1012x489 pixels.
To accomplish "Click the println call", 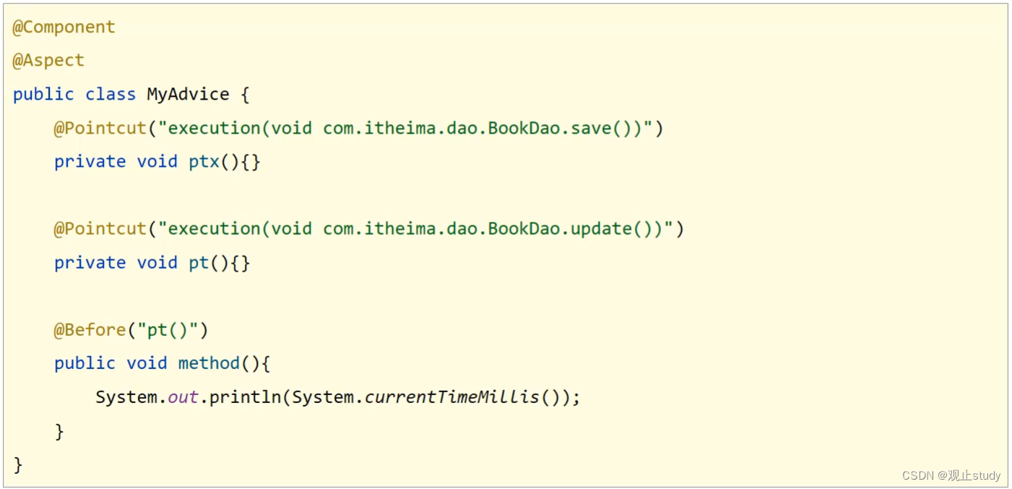I will pyautogui.click(x=245, y=397).
